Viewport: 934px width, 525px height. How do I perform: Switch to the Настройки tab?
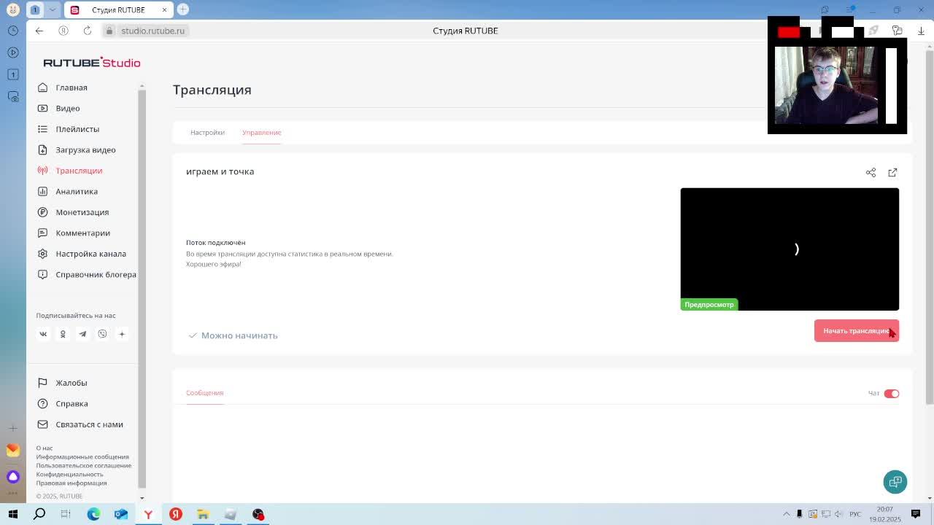click(207, 133)
